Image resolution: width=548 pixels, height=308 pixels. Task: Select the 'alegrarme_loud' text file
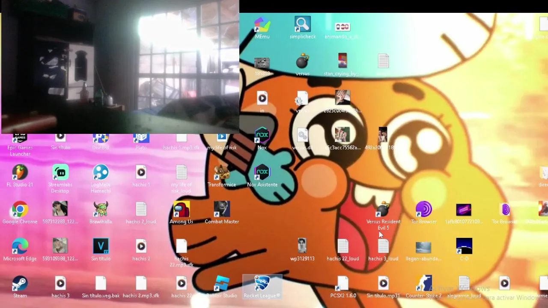click(x=464, y=287)
